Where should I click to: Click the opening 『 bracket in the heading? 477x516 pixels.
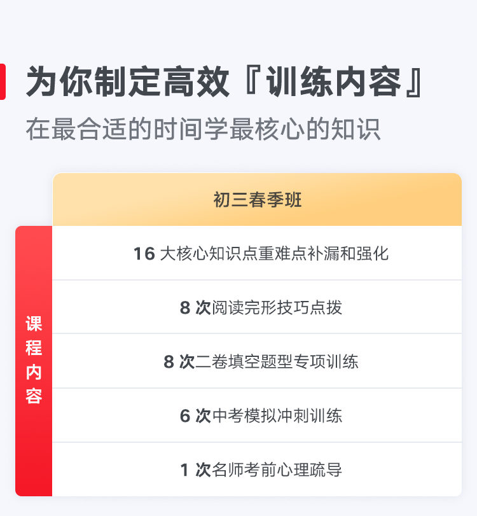pos(253,81)
